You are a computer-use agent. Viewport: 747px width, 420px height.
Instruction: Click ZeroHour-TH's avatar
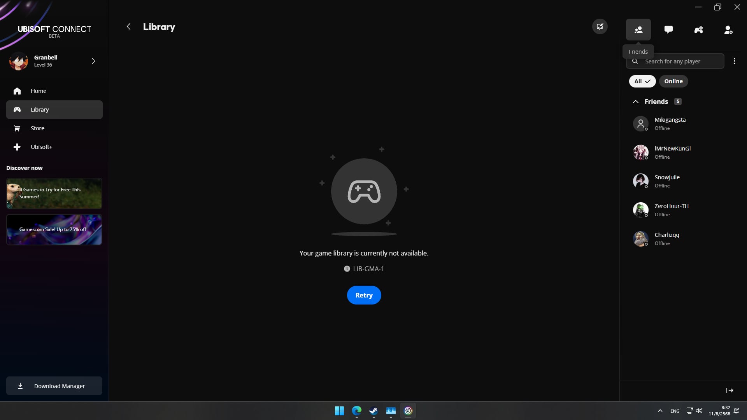pyautogui.click(x=640, y=210)
